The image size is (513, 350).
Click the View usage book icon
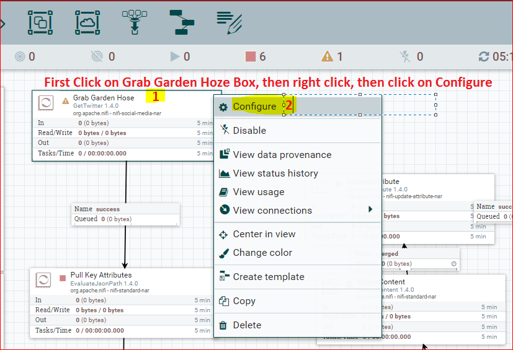[x=224, y=192]
